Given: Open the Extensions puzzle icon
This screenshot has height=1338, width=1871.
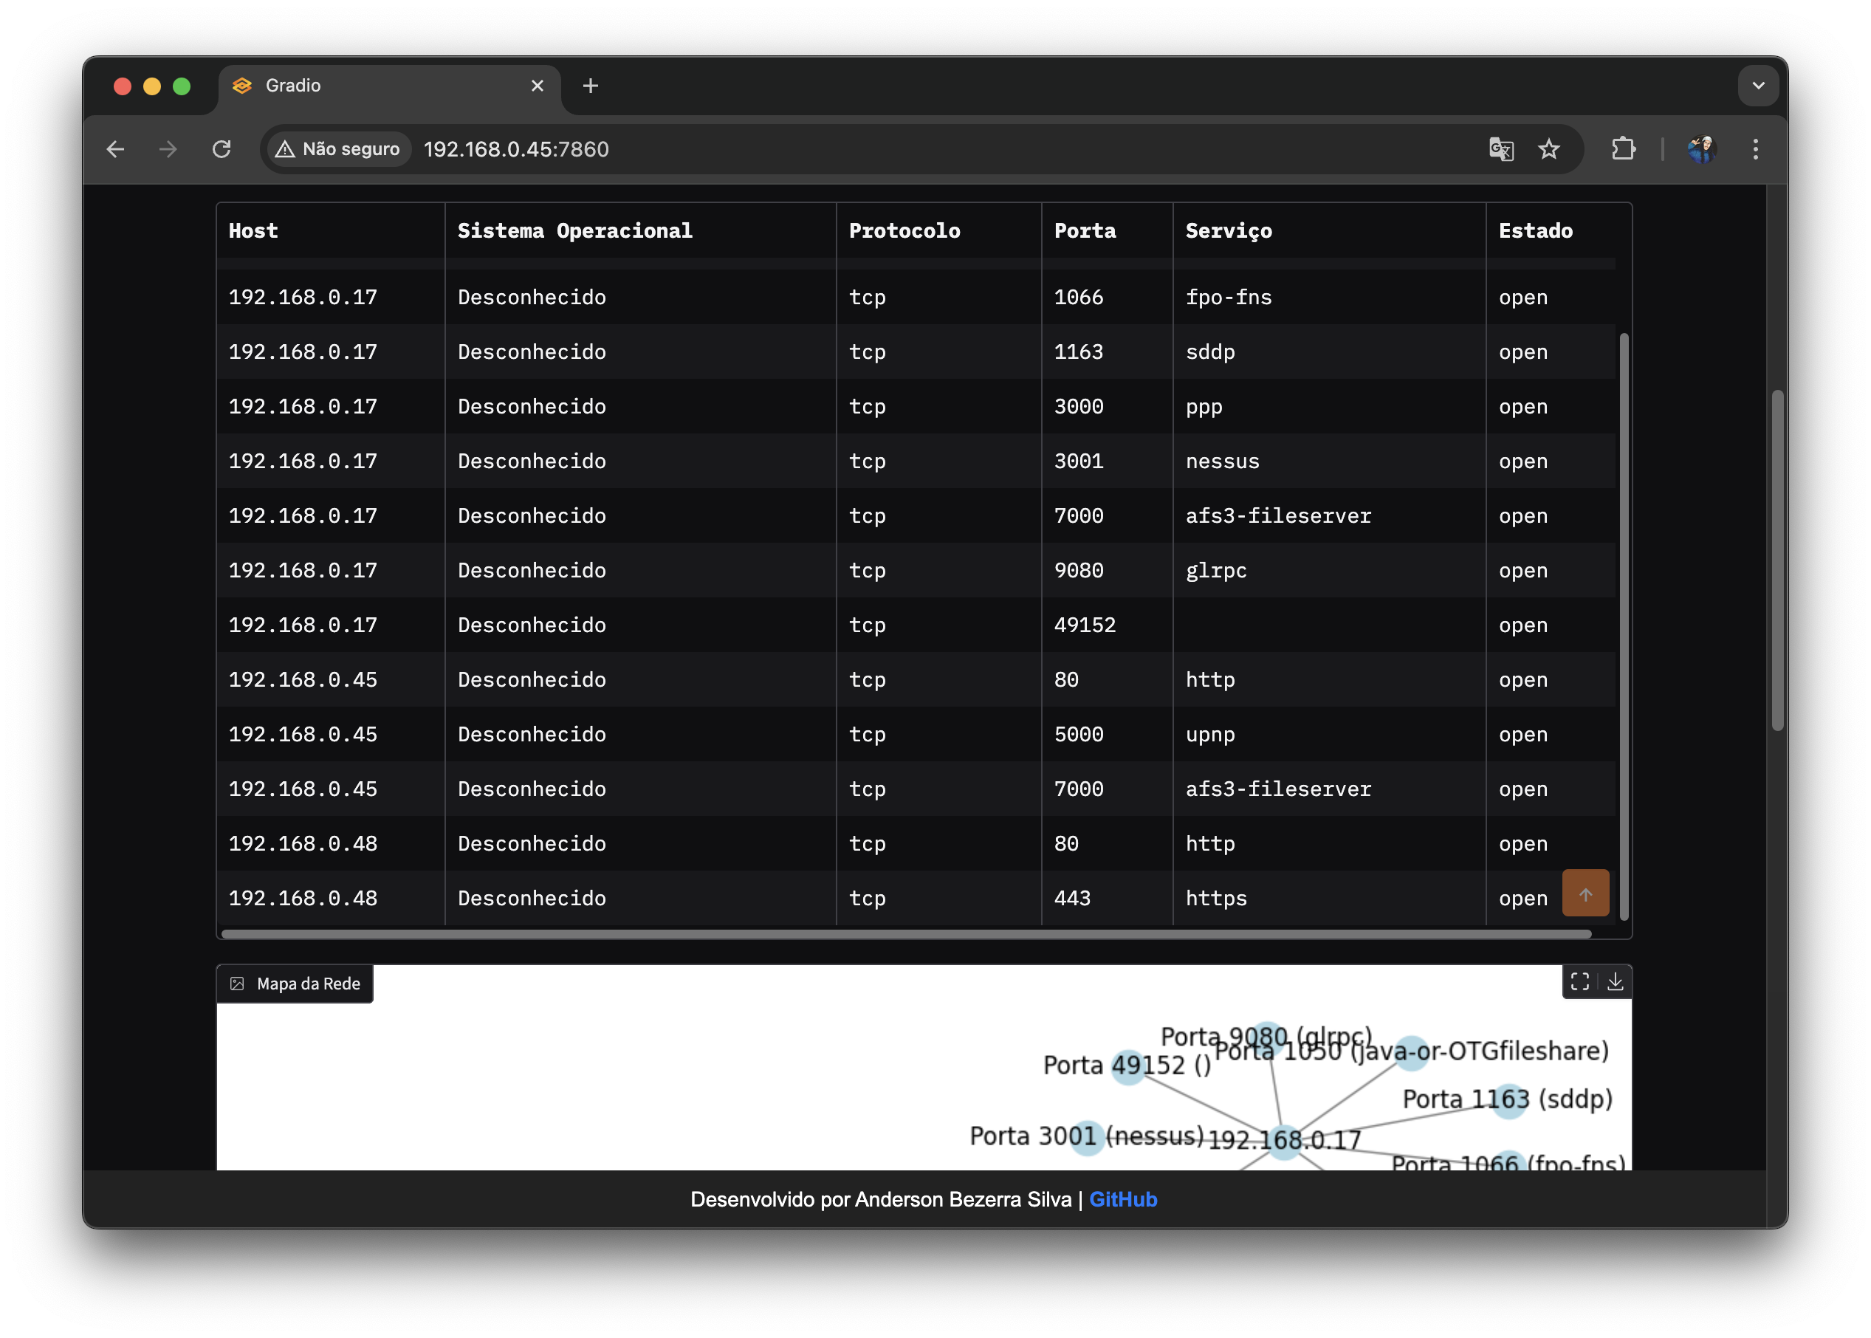Looking at the screenshot, I should tap(1623, 149).
